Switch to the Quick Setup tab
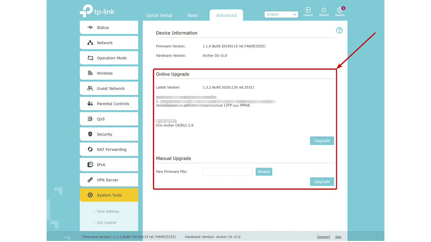The image size is (431, 242). 159,15
